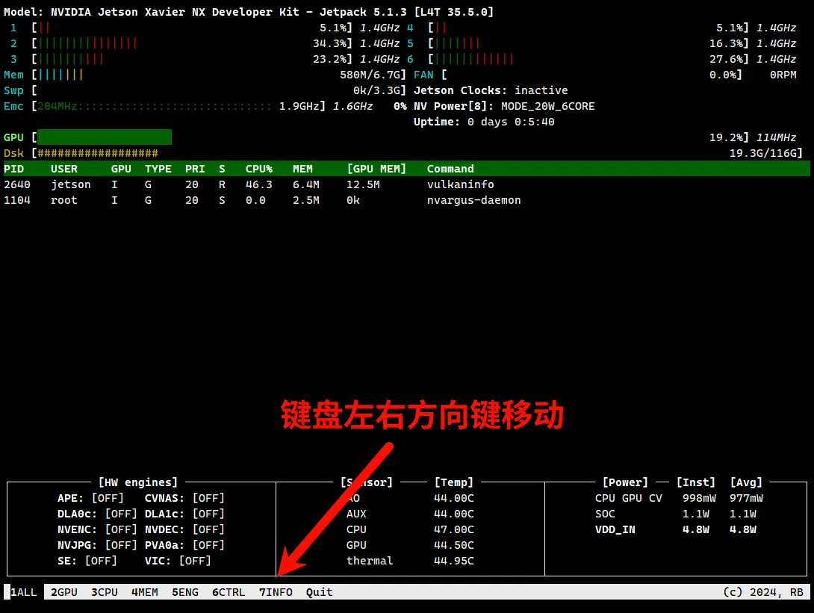Viewport: 814px width, 613px height.
Task: Click the MEM column header
Action: tap(302, 169)
